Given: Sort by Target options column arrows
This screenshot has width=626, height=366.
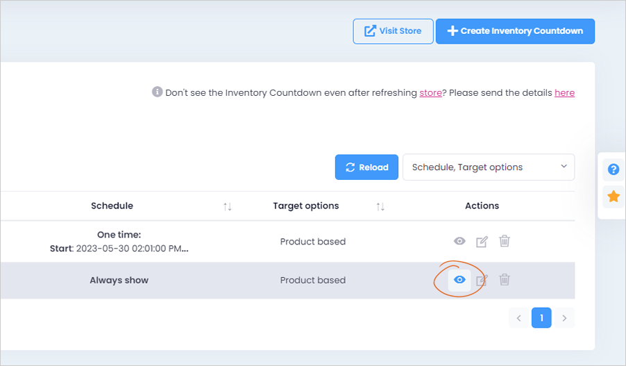Looking at the screenshot, I should pos(380,206).
